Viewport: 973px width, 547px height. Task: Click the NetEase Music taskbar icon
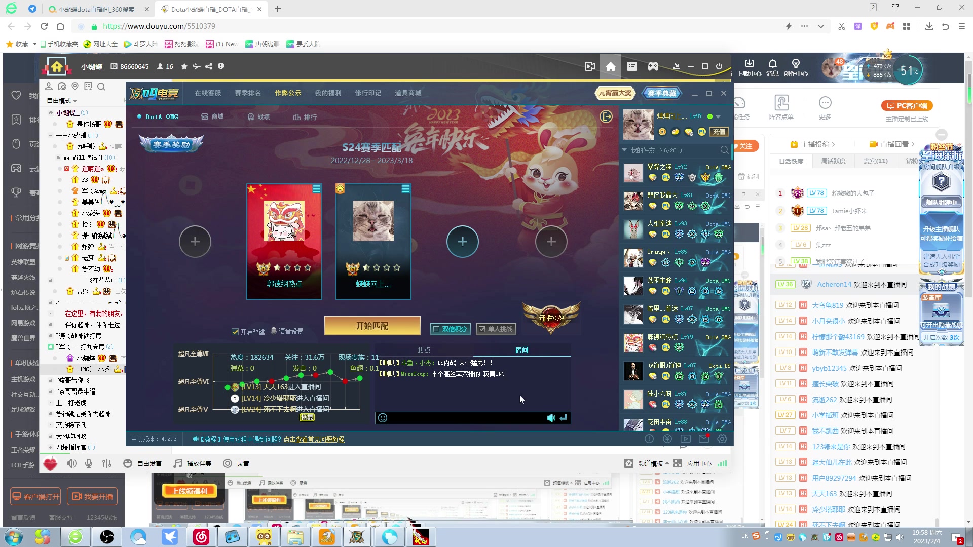[201, 536]
